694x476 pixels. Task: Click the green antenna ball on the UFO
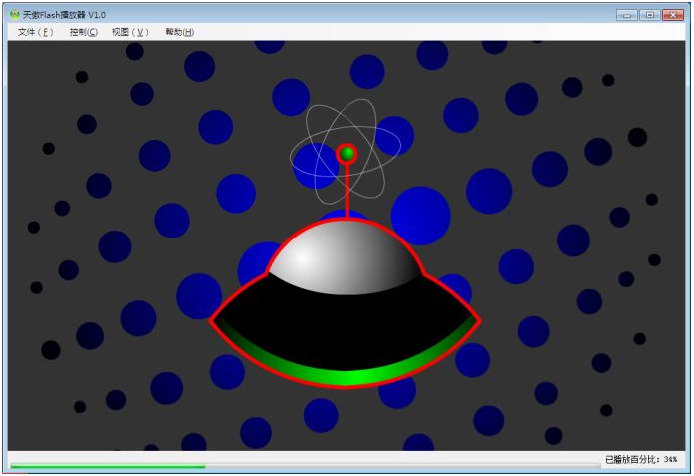(x=347, y=154)
